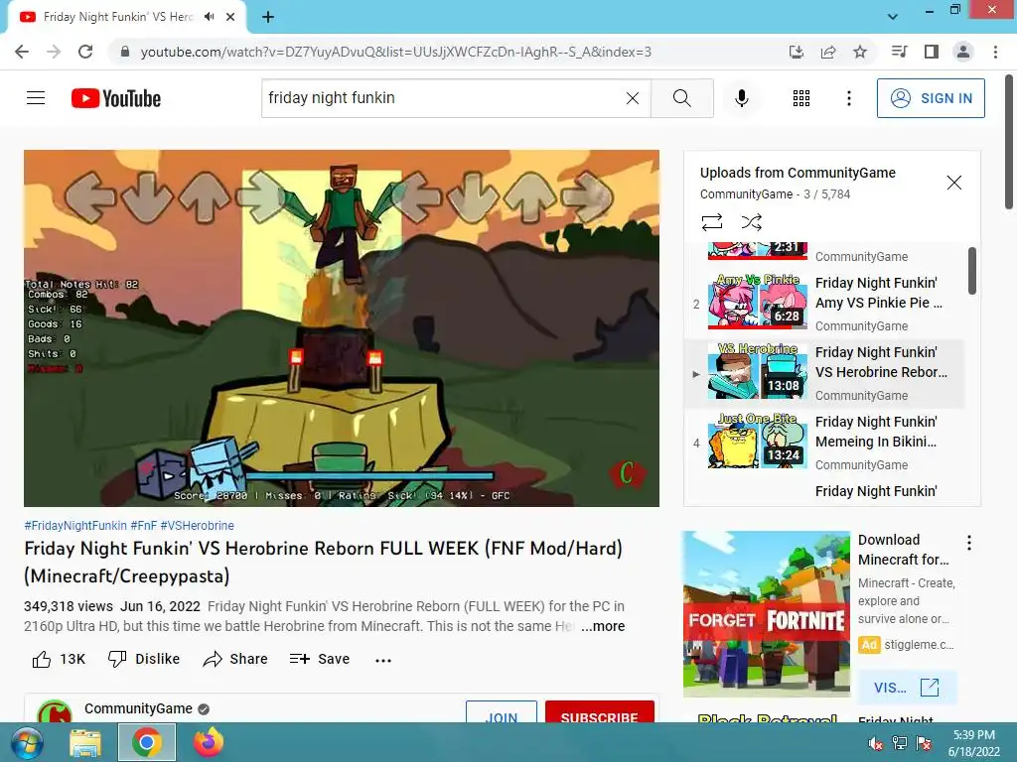Click the page vertical scrollbar
Viewport: 1017px width, 762px height.
click(1009, 142)
